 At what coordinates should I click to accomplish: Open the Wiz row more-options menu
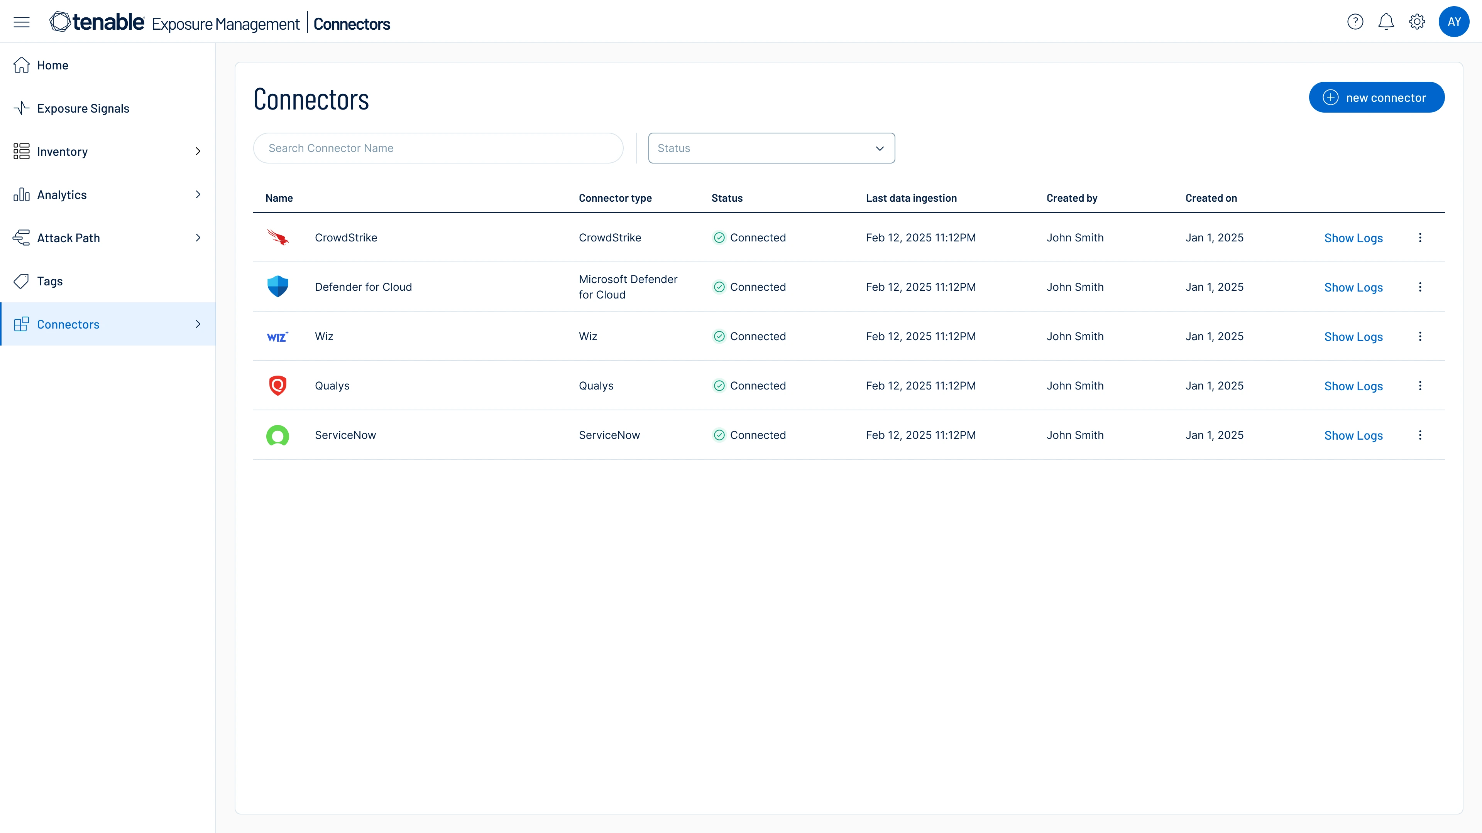pos(1420,336)
